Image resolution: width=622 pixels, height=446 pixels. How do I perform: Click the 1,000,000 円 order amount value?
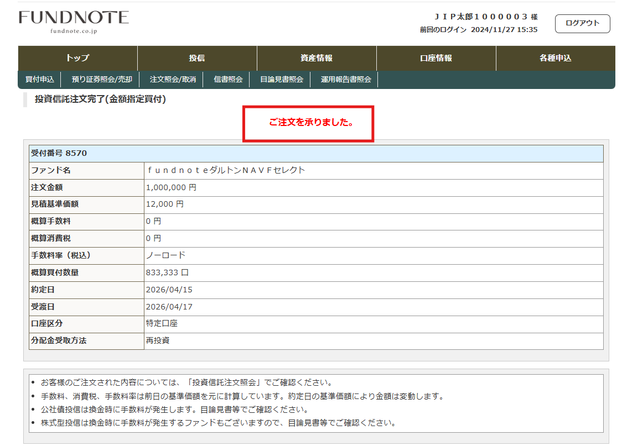click(x=171, y=187)
